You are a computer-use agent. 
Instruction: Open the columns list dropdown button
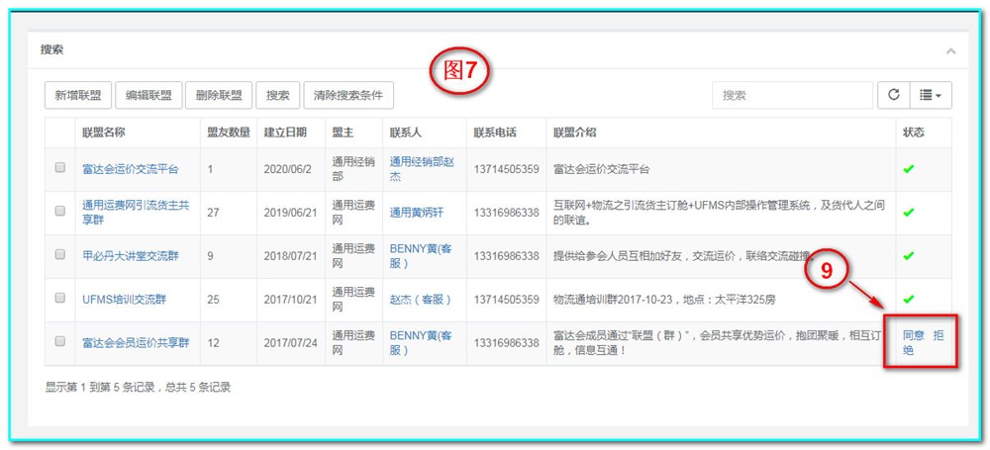(x=931, y=95)
